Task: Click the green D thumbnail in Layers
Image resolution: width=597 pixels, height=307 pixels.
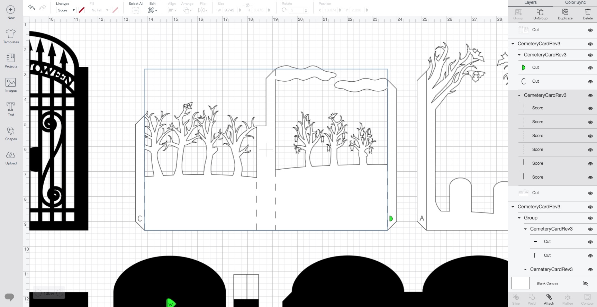Action: [523, 67]
